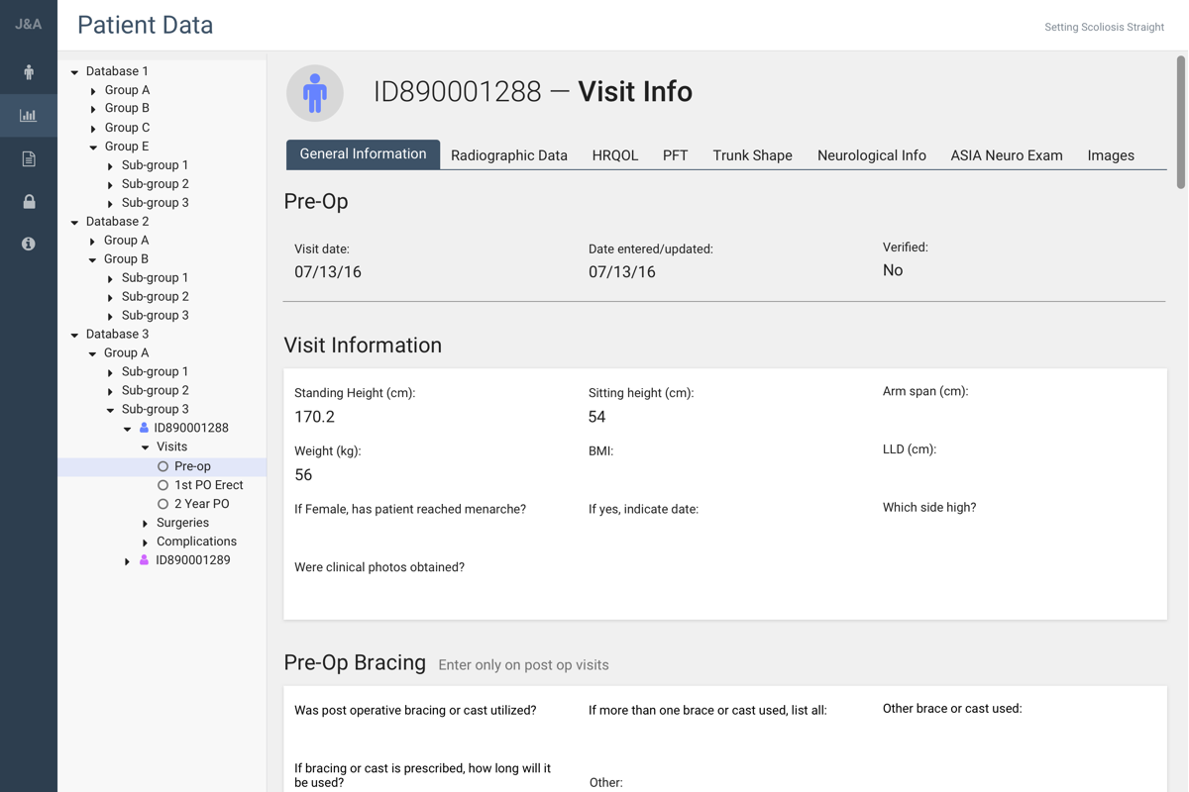The width and height of the screenshot is (1189, 792).
Task: Click the vertical scrollbar on the right
Action: pyautogui.click(x=1181, y=122)
